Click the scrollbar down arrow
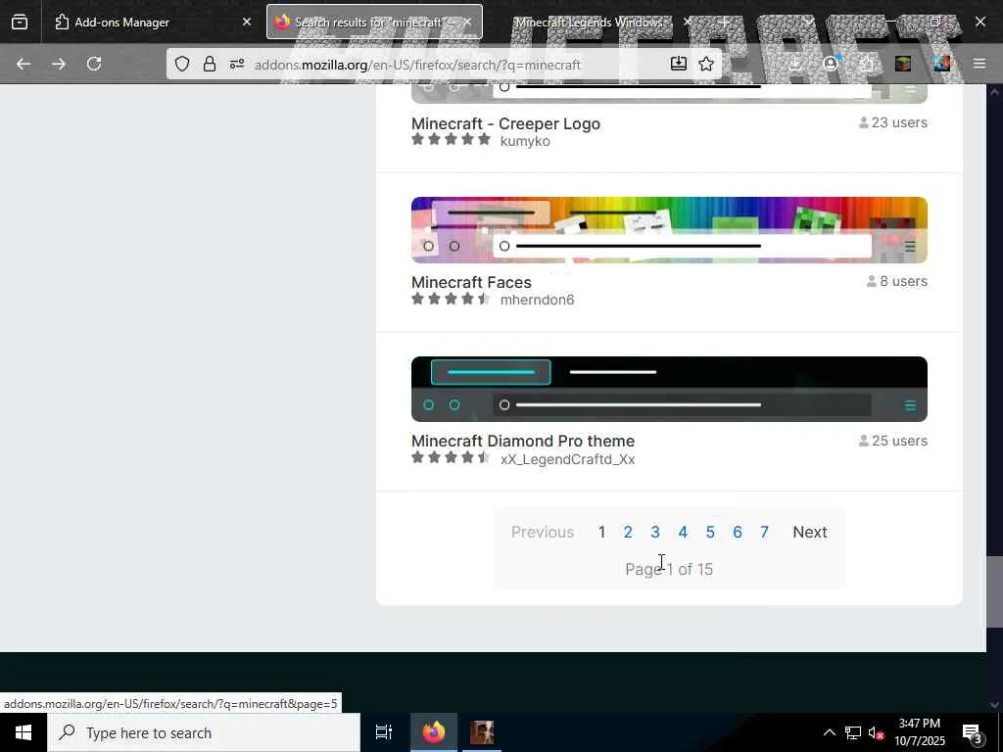 tap(995, 704)
